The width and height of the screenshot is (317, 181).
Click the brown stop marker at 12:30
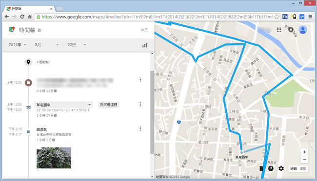point(28,83)
